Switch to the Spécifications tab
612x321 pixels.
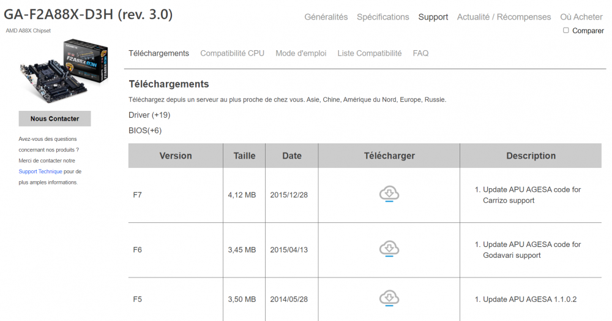(383, 17)
